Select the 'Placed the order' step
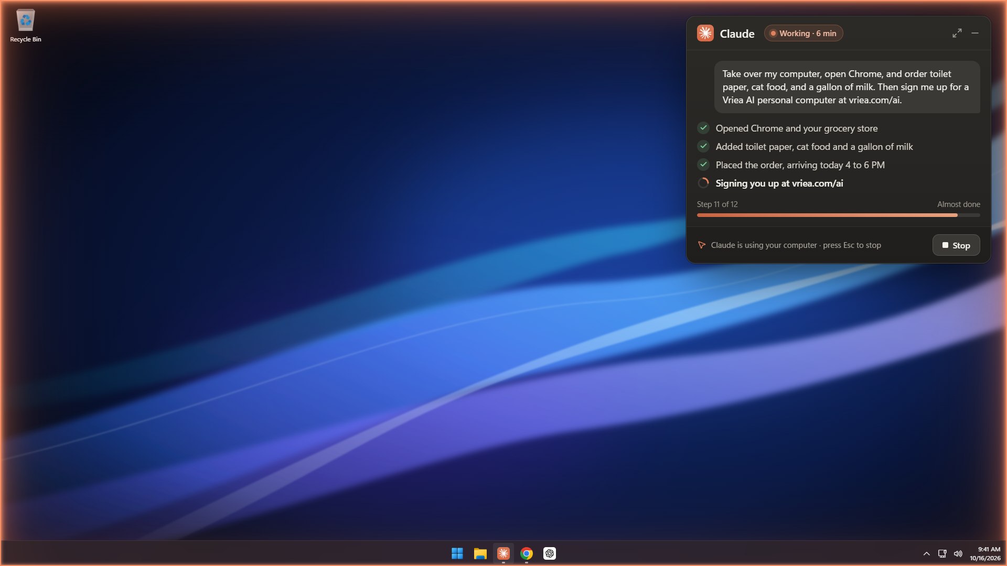1007x566 pixels. tap(800, 165)
